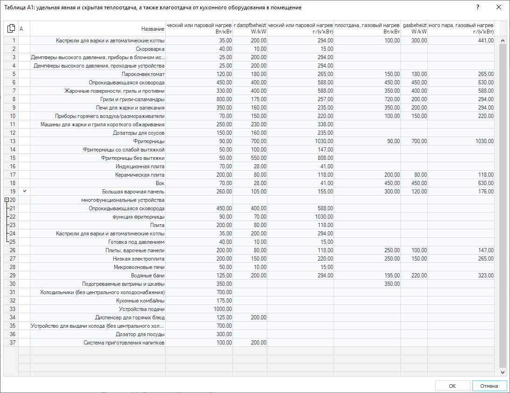
Task: Select the Вок name cell
Action: (98, 183)
